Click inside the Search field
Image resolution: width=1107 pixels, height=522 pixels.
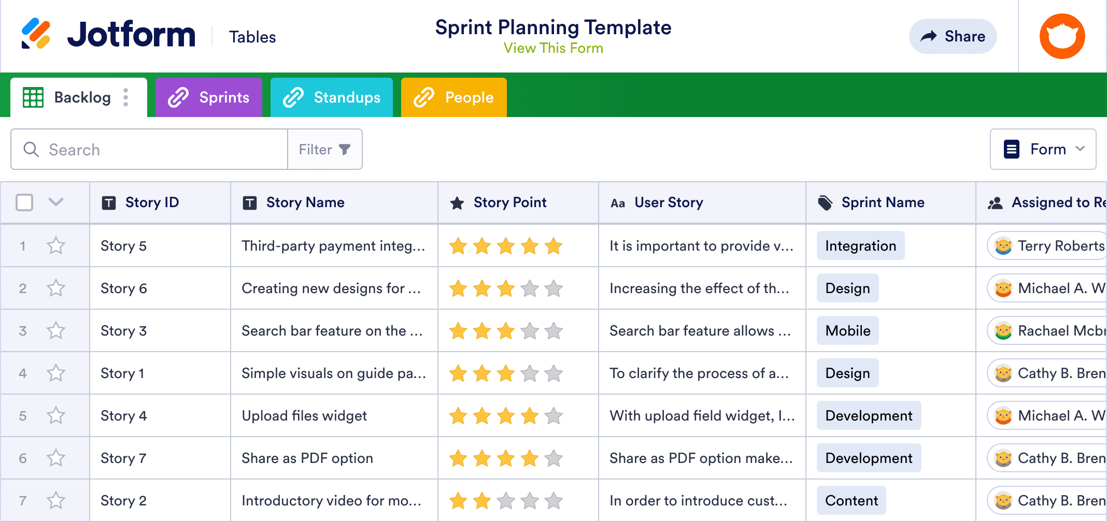[155, 149]
